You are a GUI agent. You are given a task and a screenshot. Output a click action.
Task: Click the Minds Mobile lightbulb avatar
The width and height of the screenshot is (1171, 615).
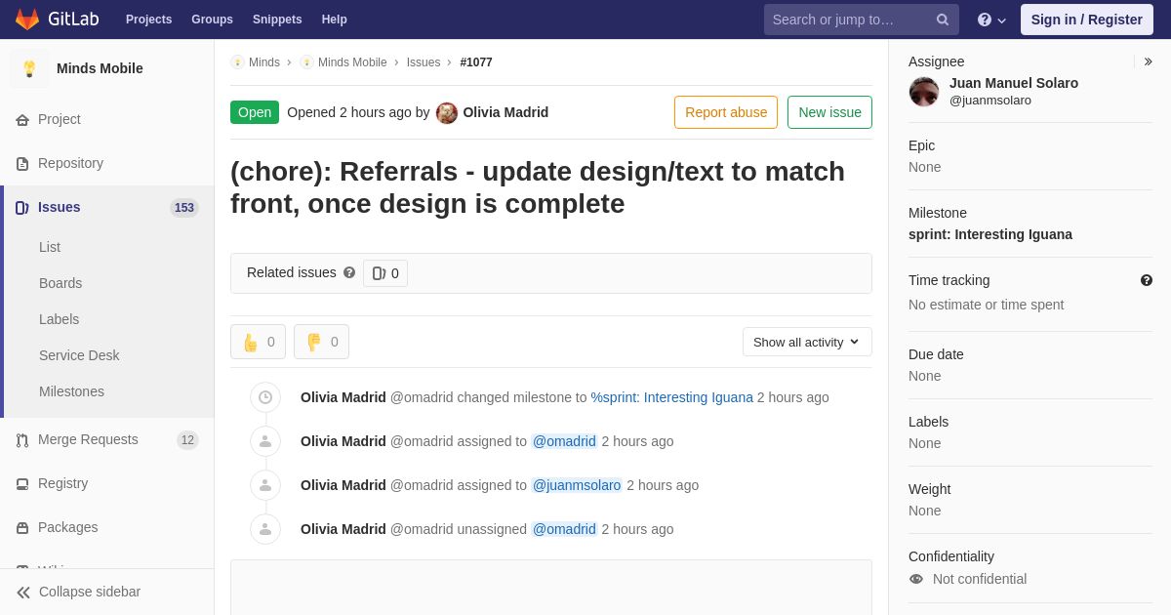click(29, 68)
